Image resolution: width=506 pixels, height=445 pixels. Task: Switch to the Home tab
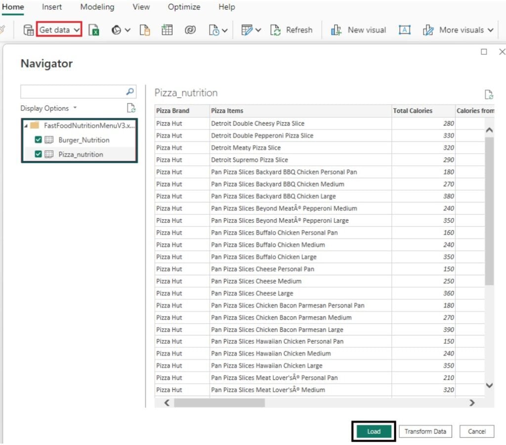point(13,7)
